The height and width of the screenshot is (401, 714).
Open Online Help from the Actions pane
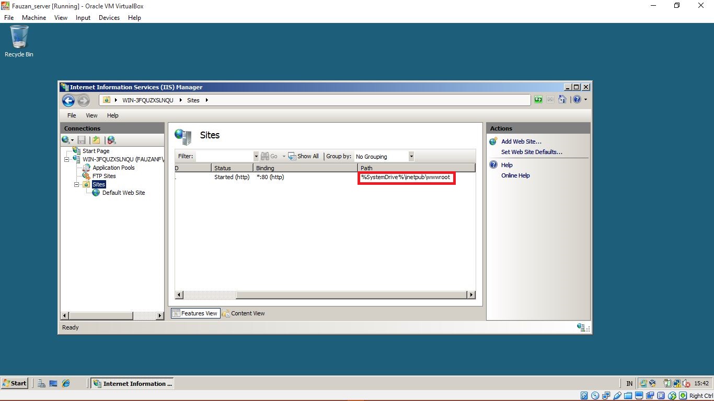515,175
